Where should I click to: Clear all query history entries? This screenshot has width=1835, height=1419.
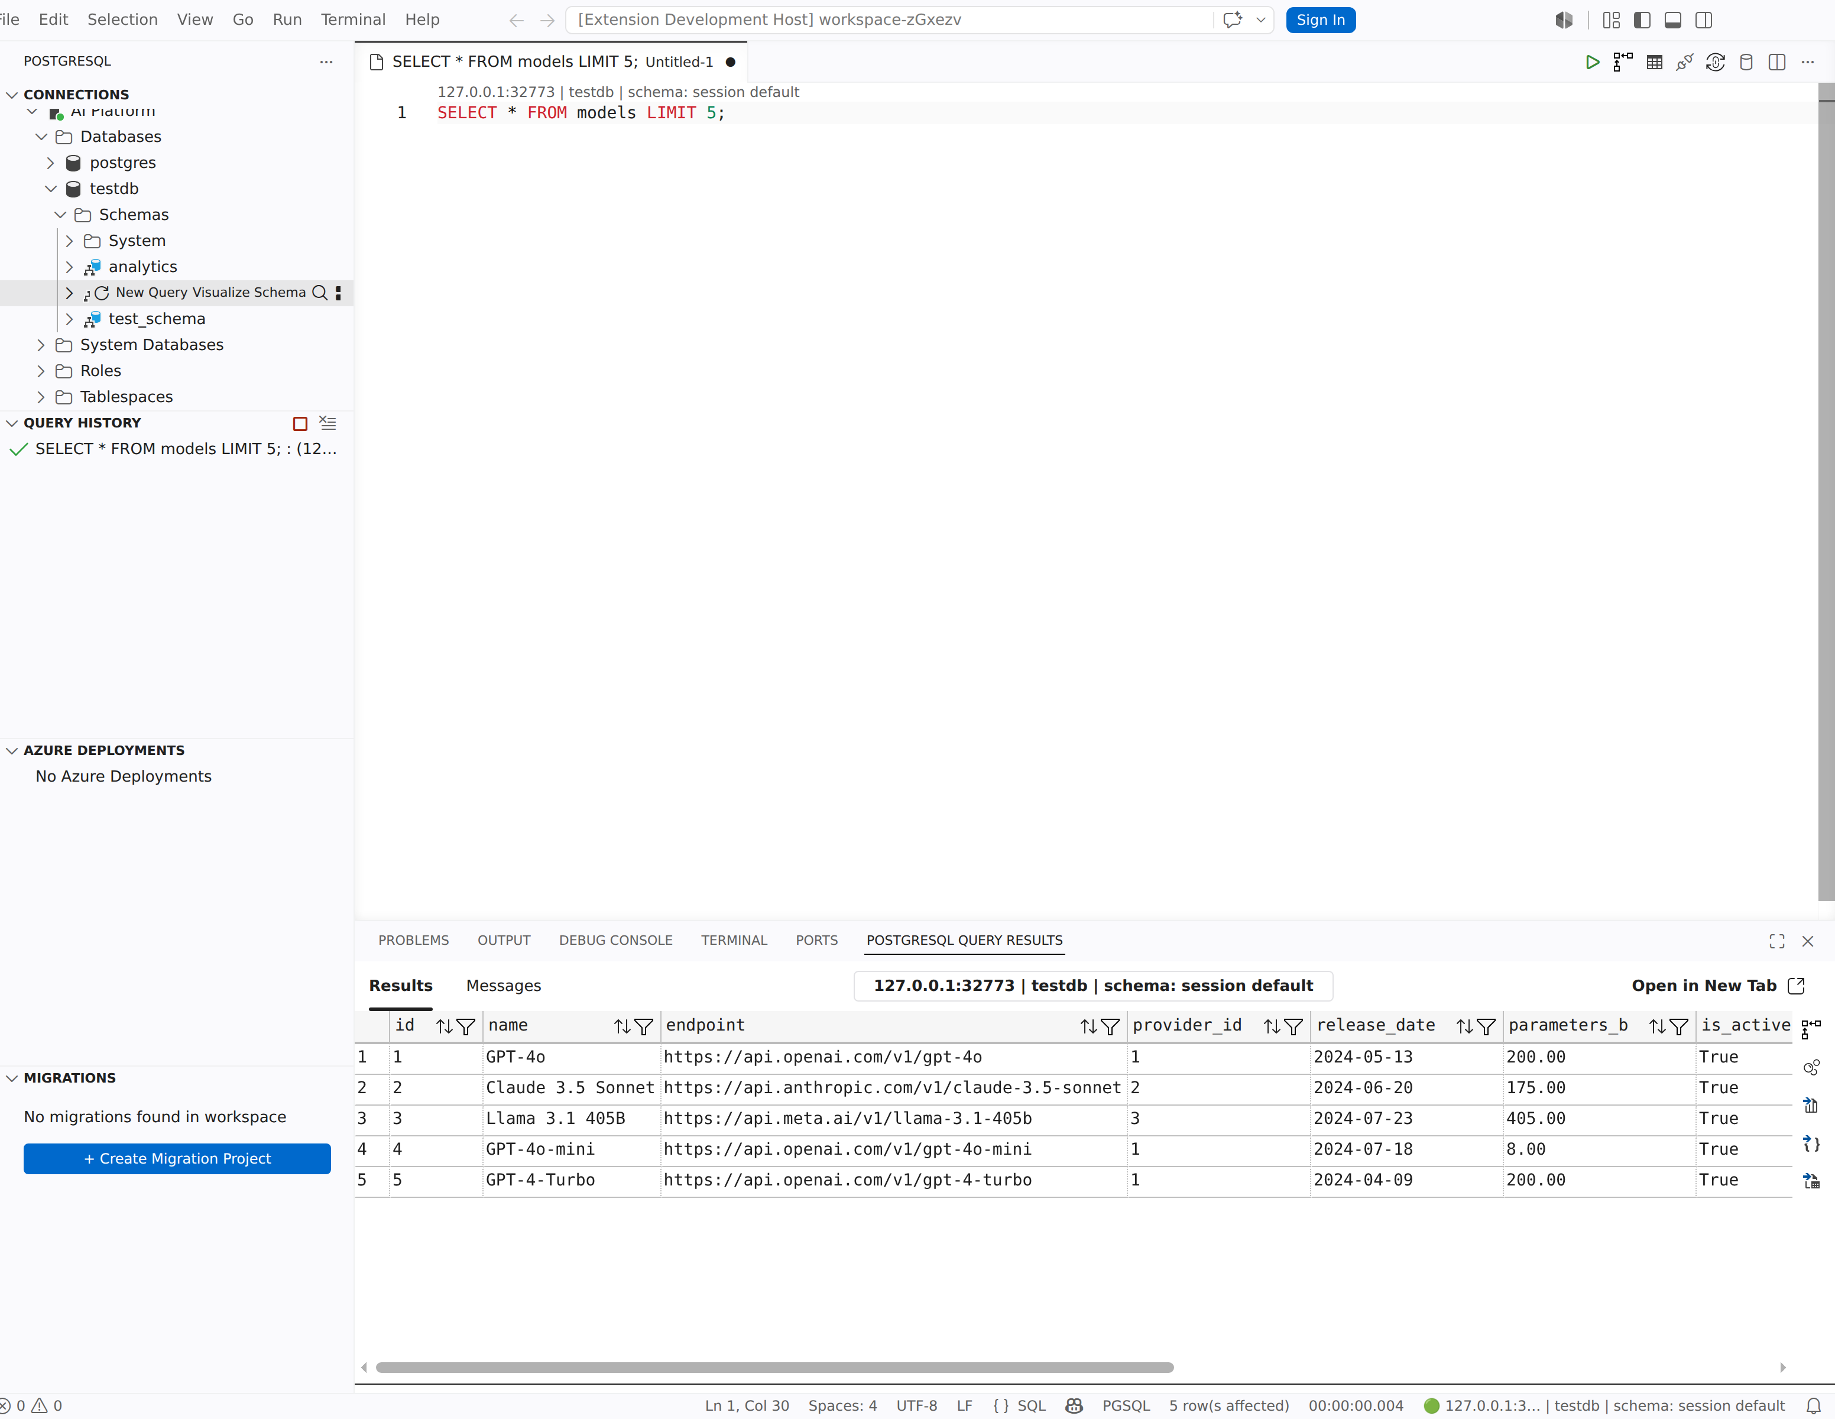[328, 423]
